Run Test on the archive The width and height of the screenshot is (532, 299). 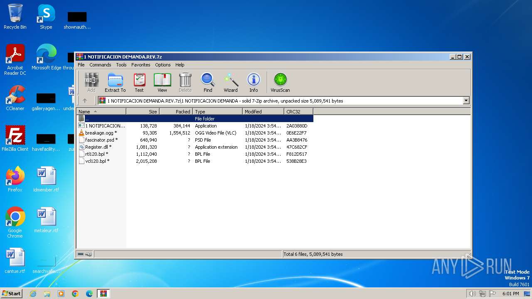(x=139, y=82)
